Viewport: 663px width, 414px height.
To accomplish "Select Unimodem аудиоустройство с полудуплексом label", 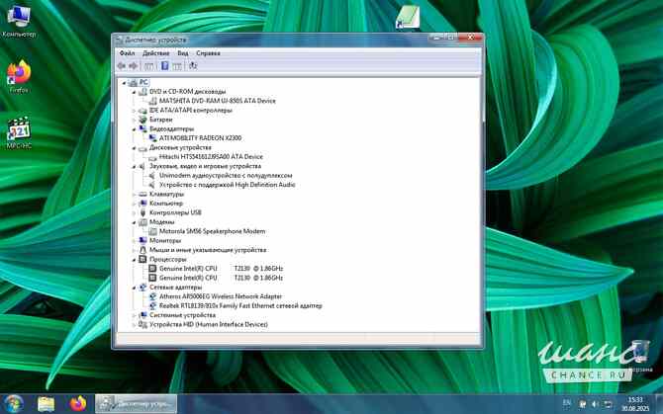I will tap(226, 176).
